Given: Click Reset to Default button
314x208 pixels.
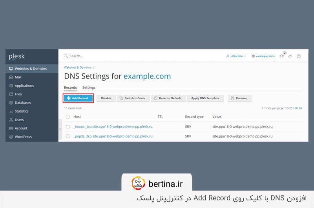Looking at the screenshot, I should click(168, 98).
